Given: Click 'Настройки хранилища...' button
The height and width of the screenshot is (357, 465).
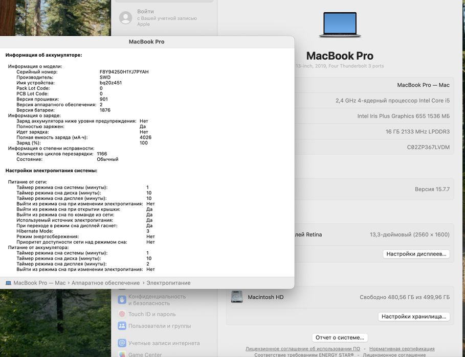Looking at the screenshot, I should coord(414,317).
